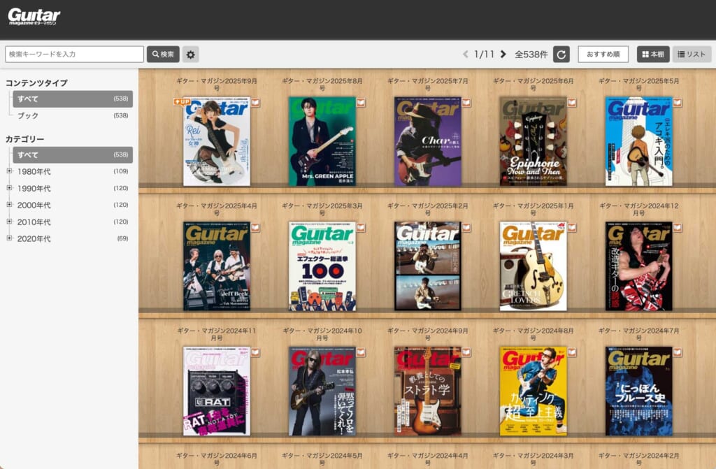Select the 1990年代 category label

34,188
